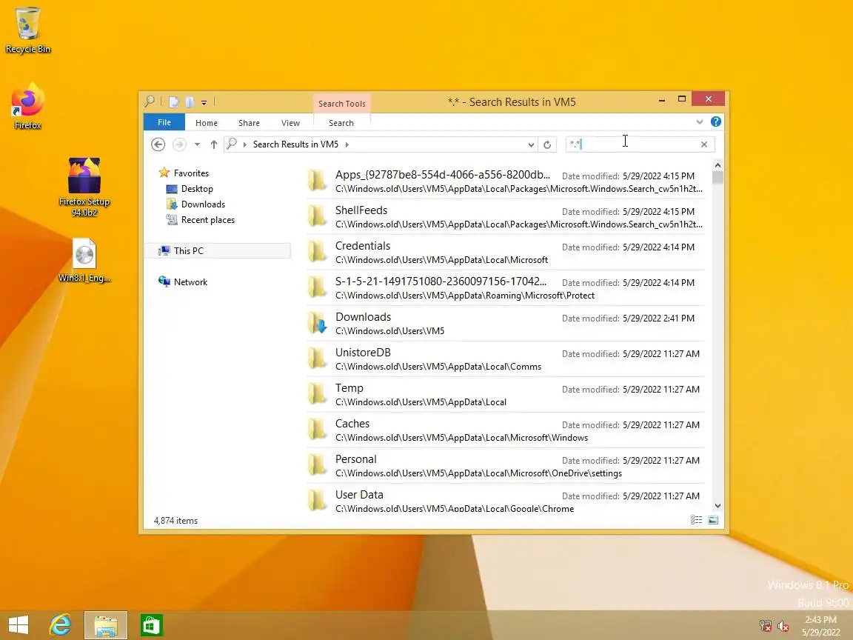Open the recent locations dropdown arrow
The width and height of the screenshot is (853, 640).
pyautogui.click(x=197, y=144)
